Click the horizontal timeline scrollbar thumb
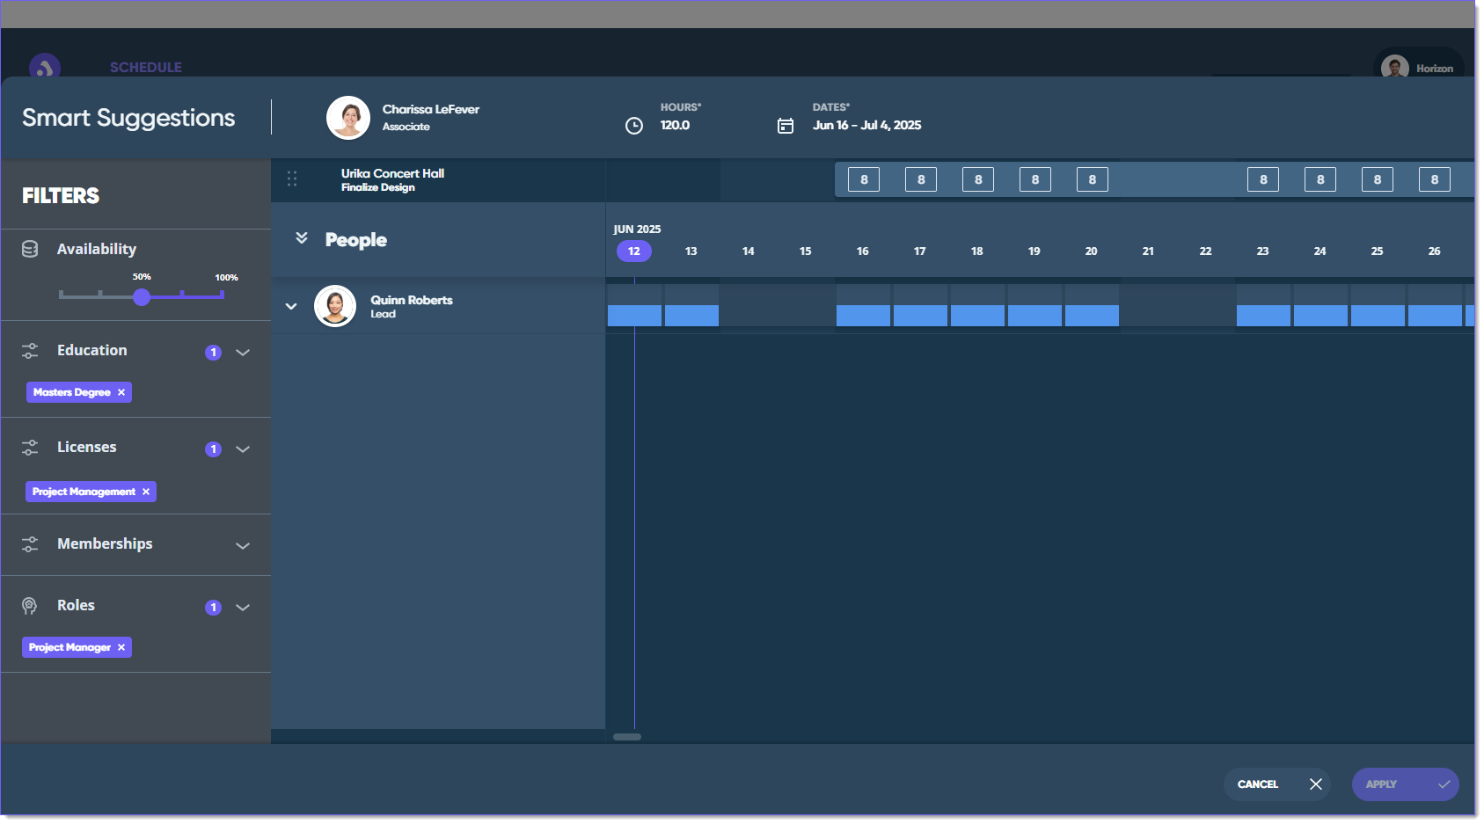Viewport: 1484px width, 824px height. [x=627, y=737]
